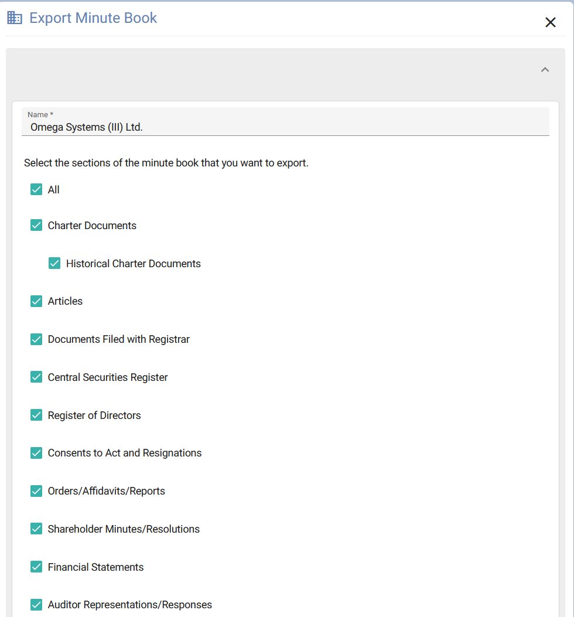
Task: Uncheck the All checkbox
Action: 36,190
